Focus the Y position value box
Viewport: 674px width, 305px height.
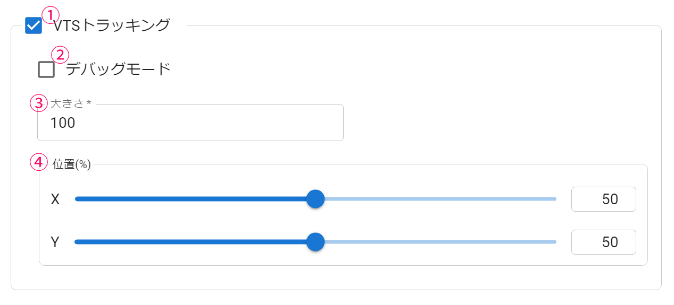603,242
